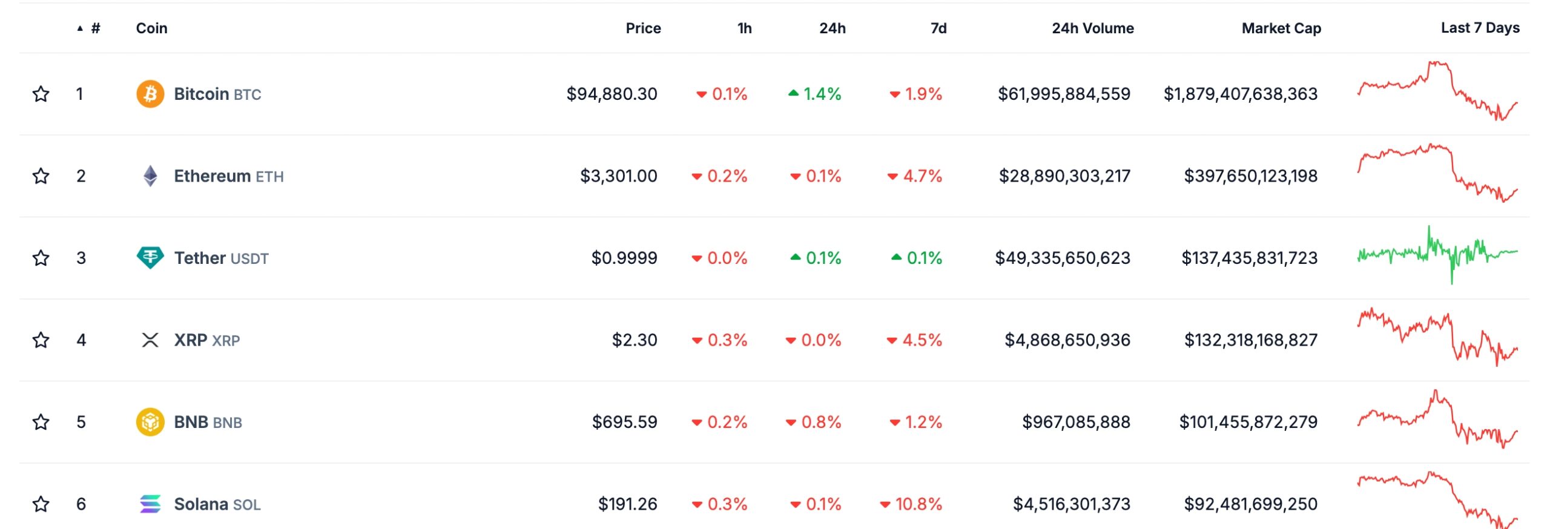Open the Bitcoin BTC coin page
The width and height of the screenshot is (1550, 529).
(217, 94)
